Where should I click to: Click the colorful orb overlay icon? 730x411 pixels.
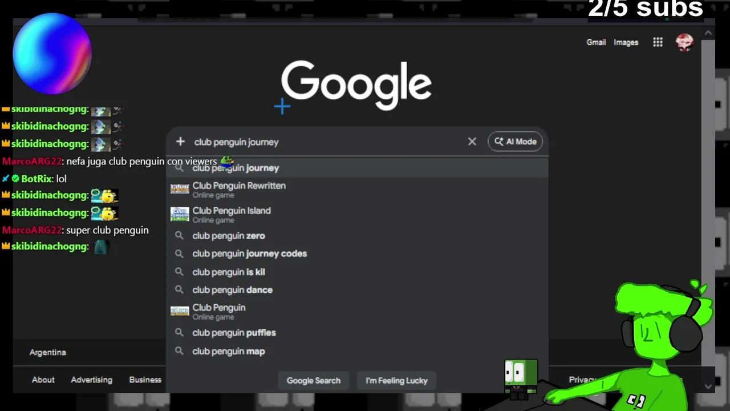52,53
